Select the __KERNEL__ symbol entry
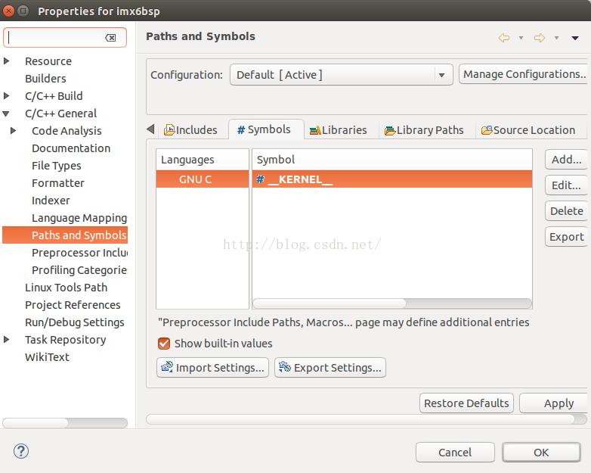This screenshot has height=473, width=591. tap(300, 179)
